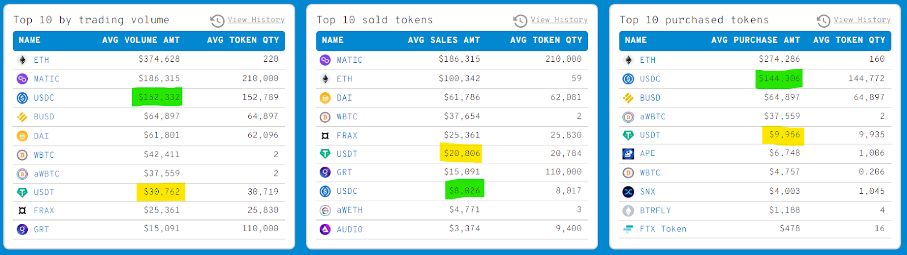This screenshot has height=255, width=907.
Task: Click the NAME header in purchased tokens table
Action: click(x=635, y=40)
